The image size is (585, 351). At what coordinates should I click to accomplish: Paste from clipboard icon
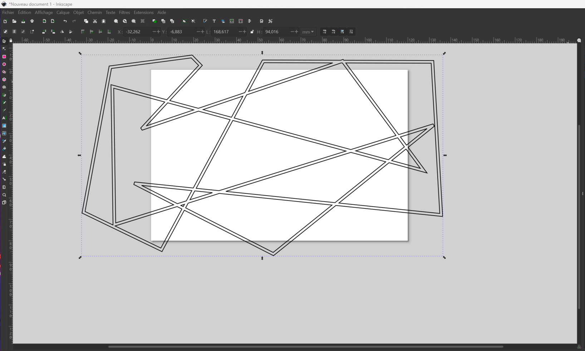pos(104,21)
